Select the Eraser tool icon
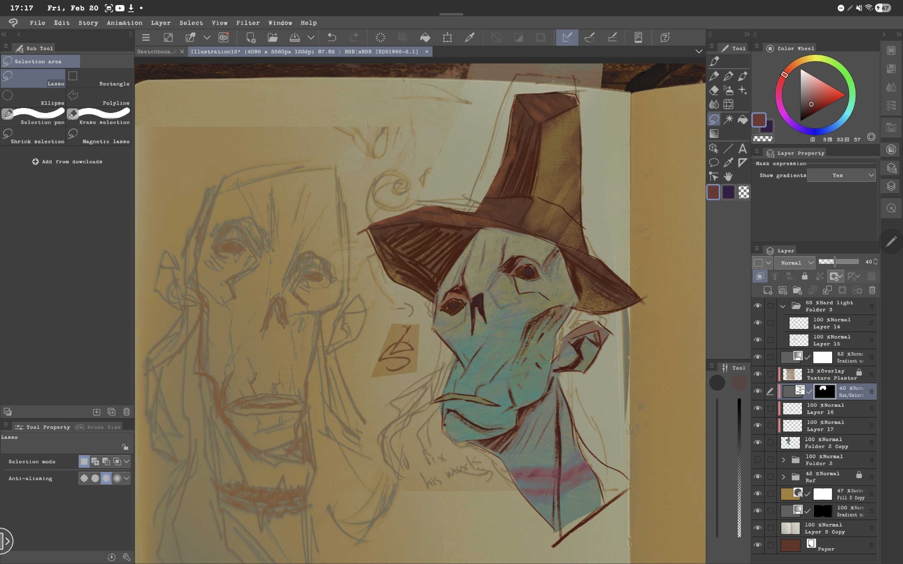The height and width of the screenshot is (564, 903). pos(714,90)
